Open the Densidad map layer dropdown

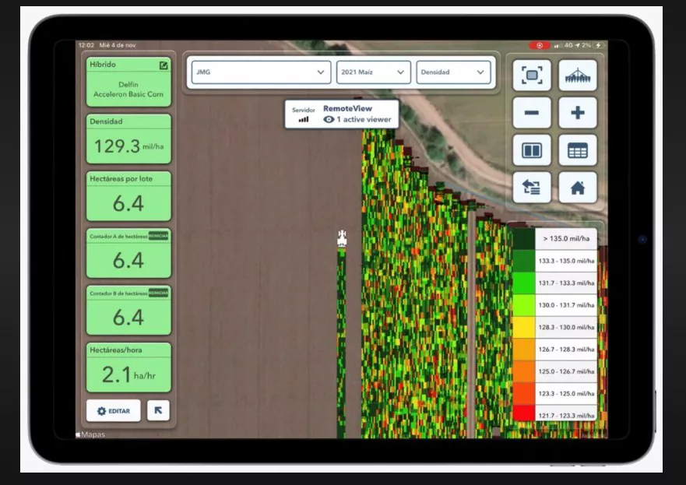coord(453,72)
